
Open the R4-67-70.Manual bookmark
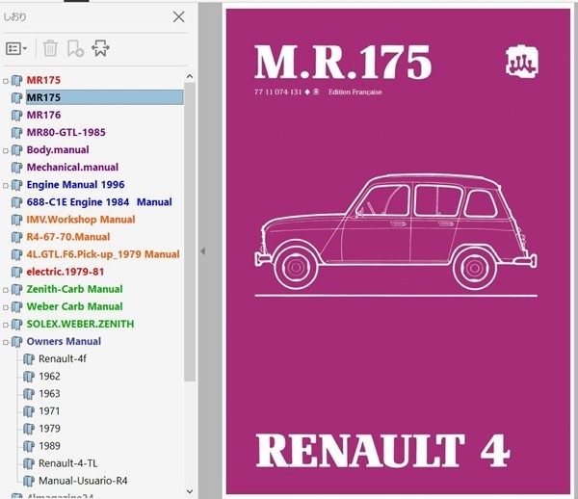[68, 237]
